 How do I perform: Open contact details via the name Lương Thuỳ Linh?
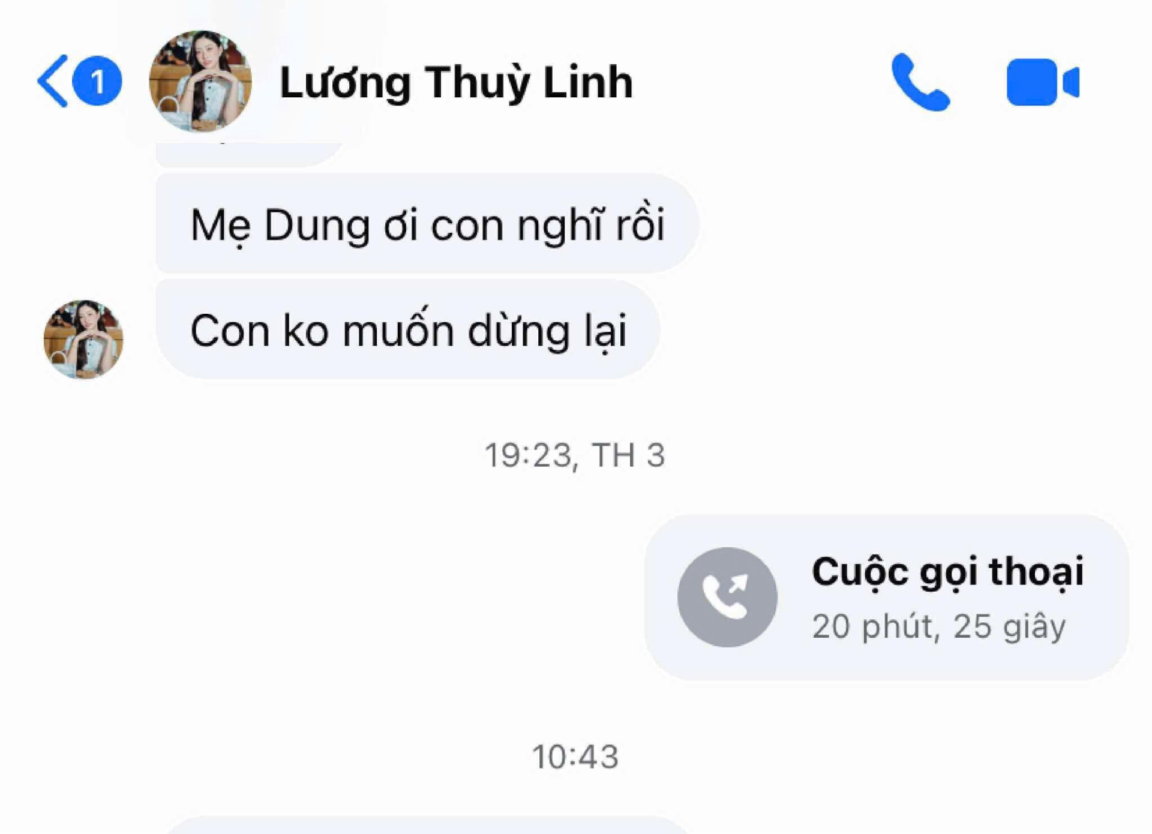pyautogui.click(x=456, y=82)
